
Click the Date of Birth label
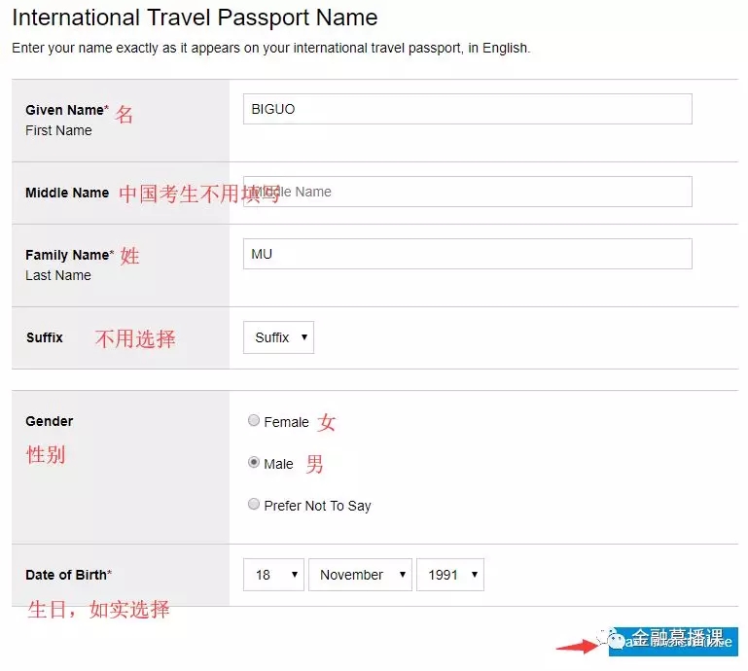tap(68, 575)
